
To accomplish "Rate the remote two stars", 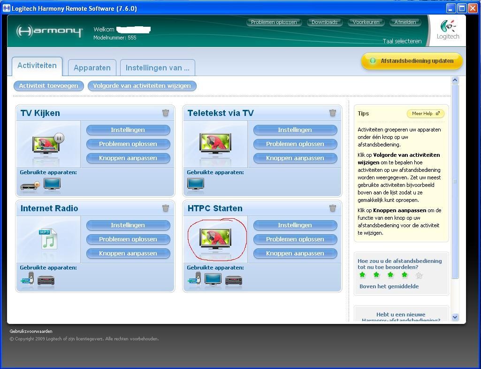I will (376, 275).
